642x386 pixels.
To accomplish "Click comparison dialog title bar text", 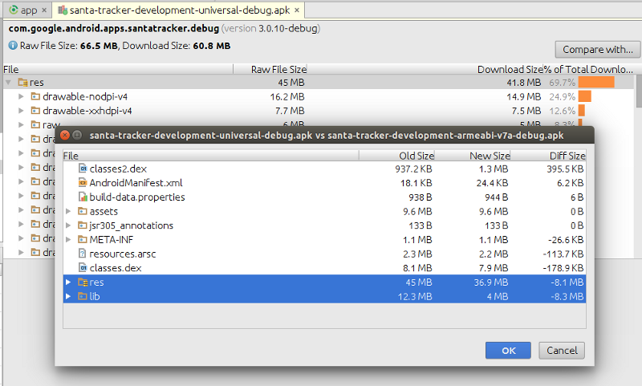I will [x=327, y=135].
